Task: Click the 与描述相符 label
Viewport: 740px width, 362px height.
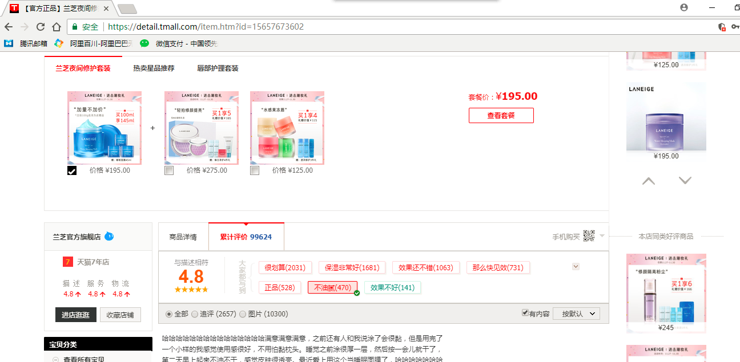Action: pos(191,263)
